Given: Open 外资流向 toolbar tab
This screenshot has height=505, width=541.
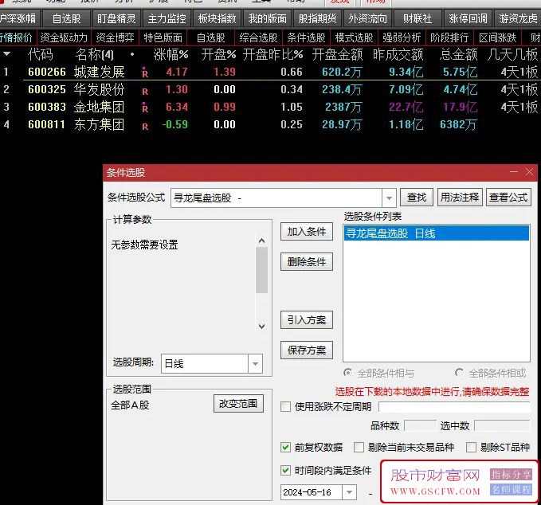Looking at the screenshot, I should coord(368,18).
